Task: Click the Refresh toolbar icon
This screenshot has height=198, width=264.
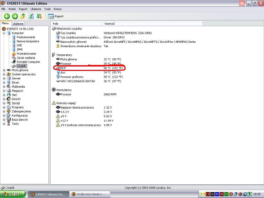Action: click(x=31, y=16)
